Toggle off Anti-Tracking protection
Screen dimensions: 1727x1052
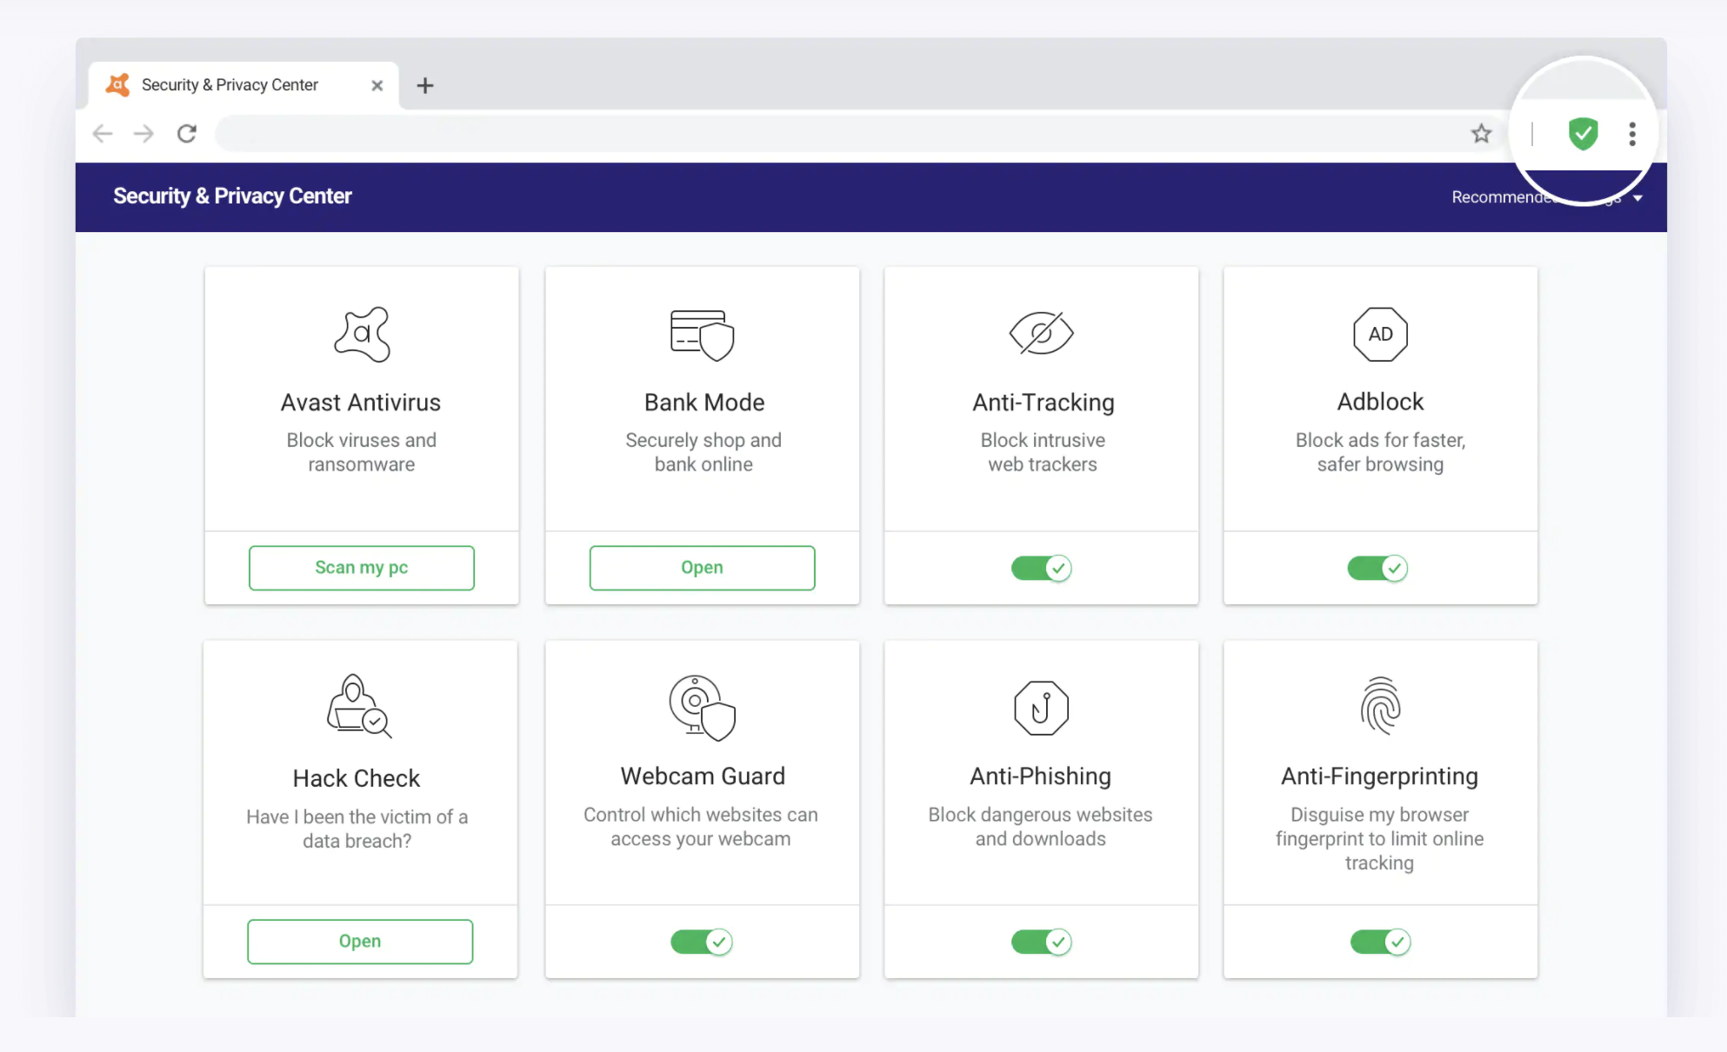pos(1041,568)
